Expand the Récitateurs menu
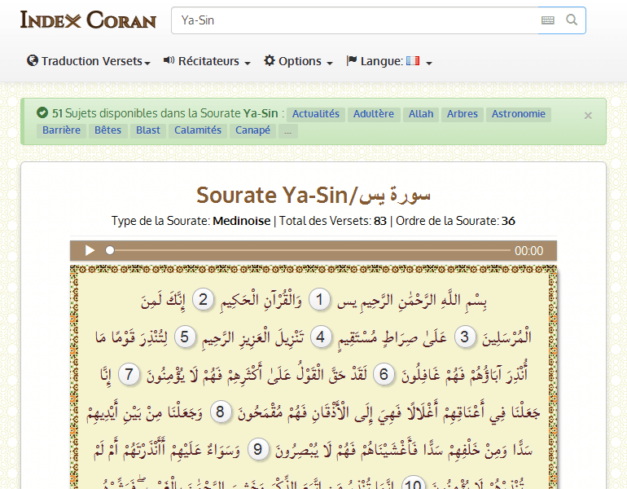627x489 pixels. [x=207, y=61]
